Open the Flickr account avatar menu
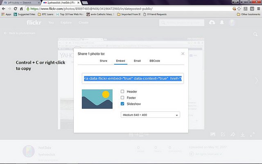262x164 pixels. [x=232, y=23]
